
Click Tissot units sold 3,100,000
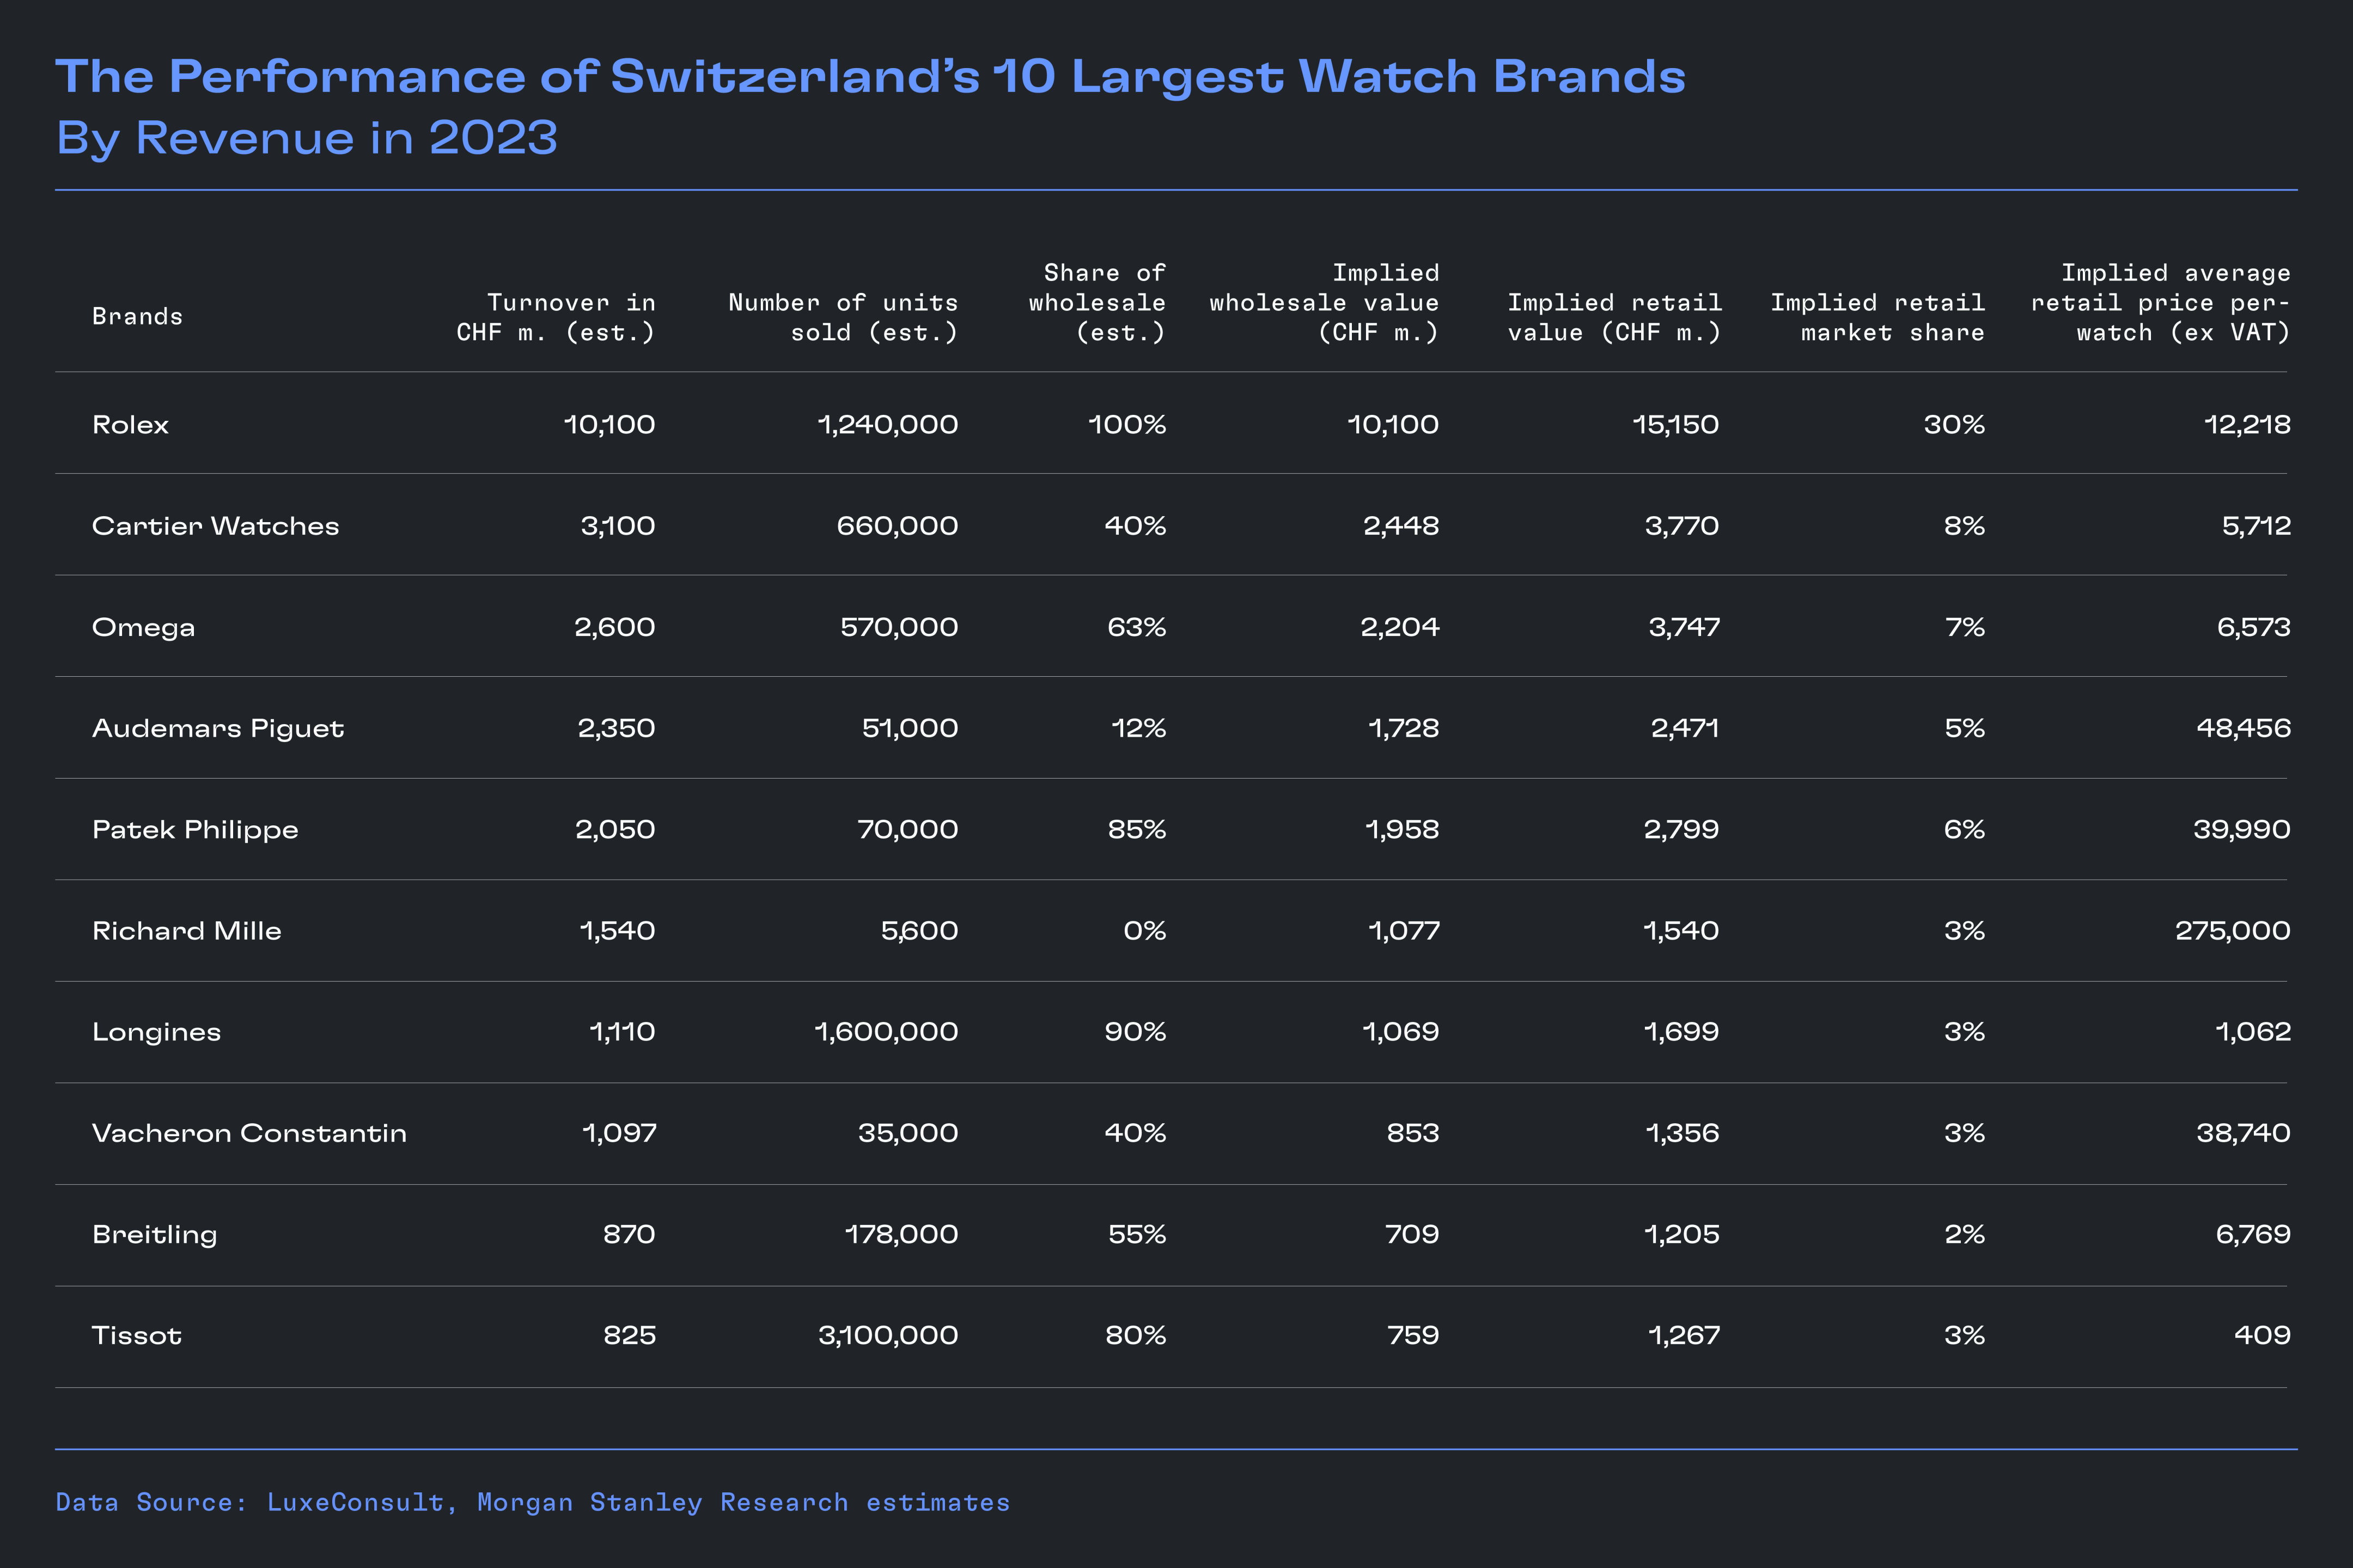tap(888, 1336)
